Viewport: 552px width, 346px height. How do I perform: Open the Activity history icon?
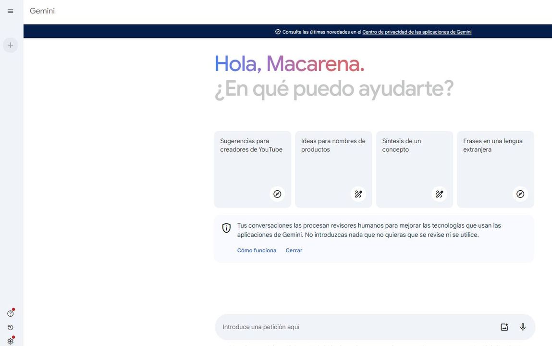tap(11, 327)
